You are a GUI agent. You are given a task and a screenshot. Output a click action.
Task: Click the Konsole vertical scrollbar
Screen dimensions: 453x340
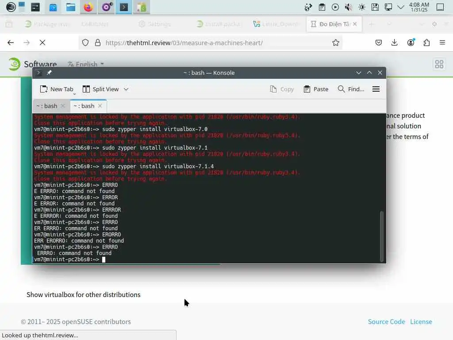382,236
